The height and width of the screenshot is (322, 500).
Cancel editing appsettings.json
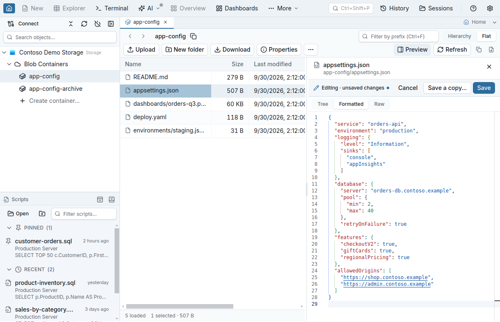pyautogui.click(x=408, y=88)
